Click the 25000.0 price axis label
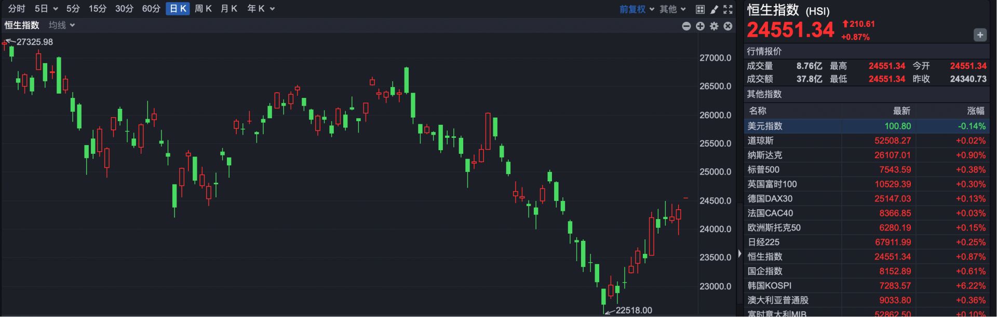Screen dimensions: 997x317 click(715, 172)
